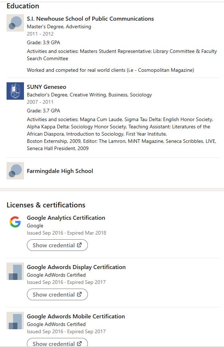
Task: Open the Google Adwords Display Certification title
Action: click(x=76, y=267)
